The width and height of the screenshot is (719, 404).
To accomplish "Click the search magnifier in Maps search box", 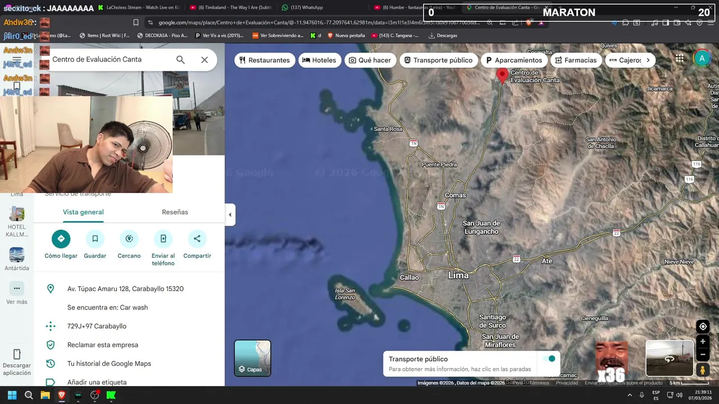I will (180, 59).
